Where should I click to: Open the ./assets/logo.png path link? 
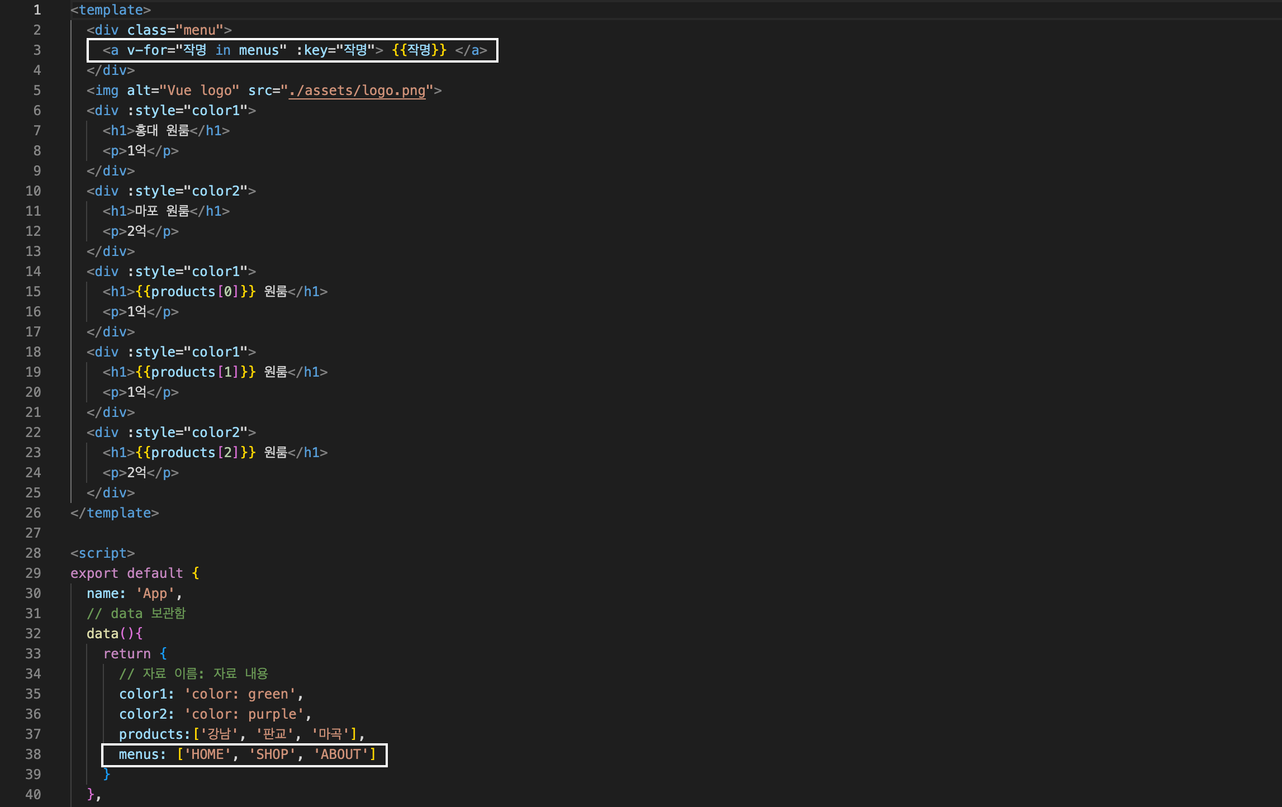[x=357, y=91]
